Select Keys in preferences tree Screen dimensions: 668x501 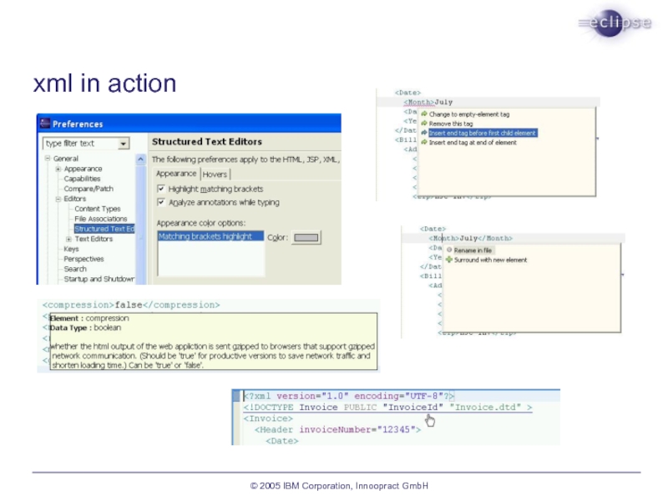pos(71,249)
